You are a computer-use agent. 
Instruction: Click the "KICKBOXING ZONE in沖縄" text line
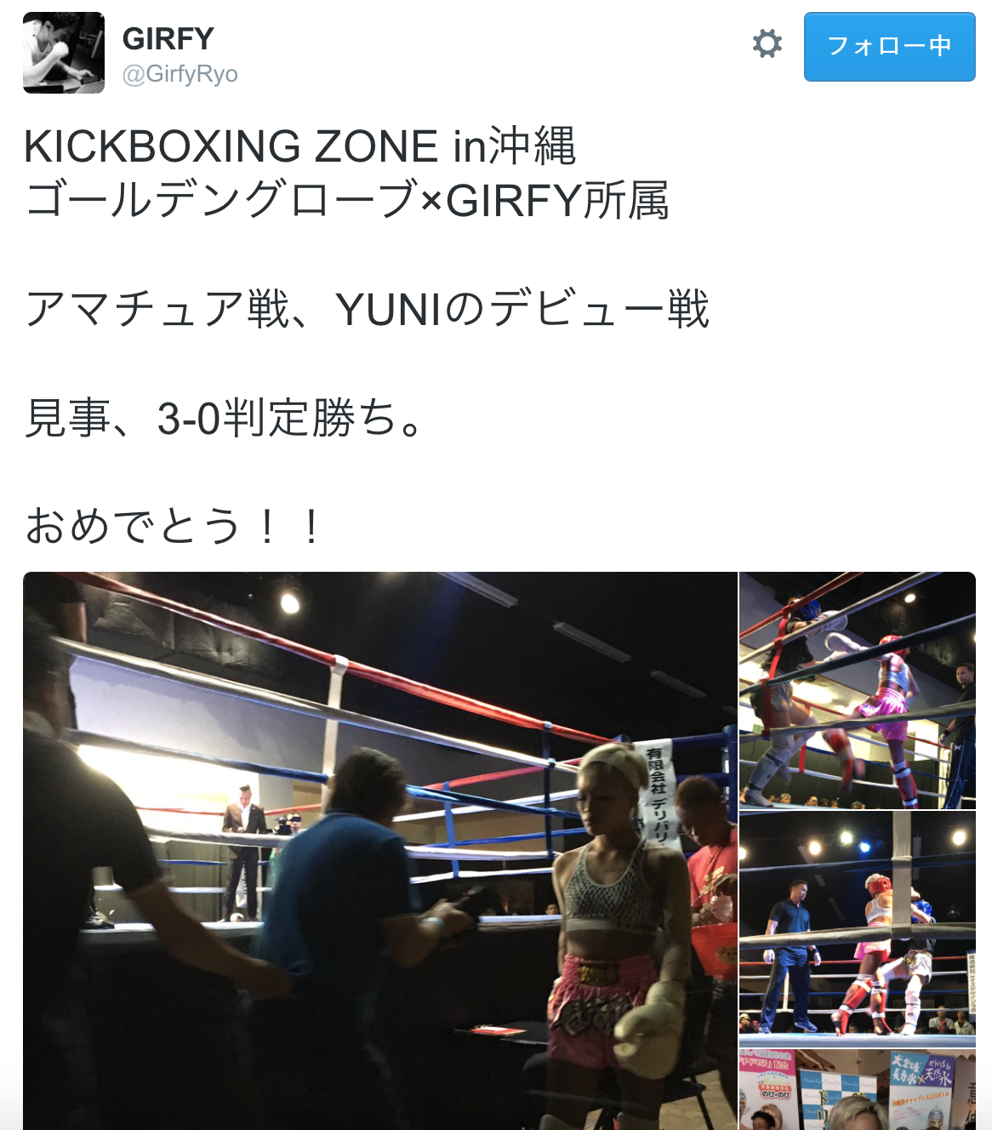299,146
